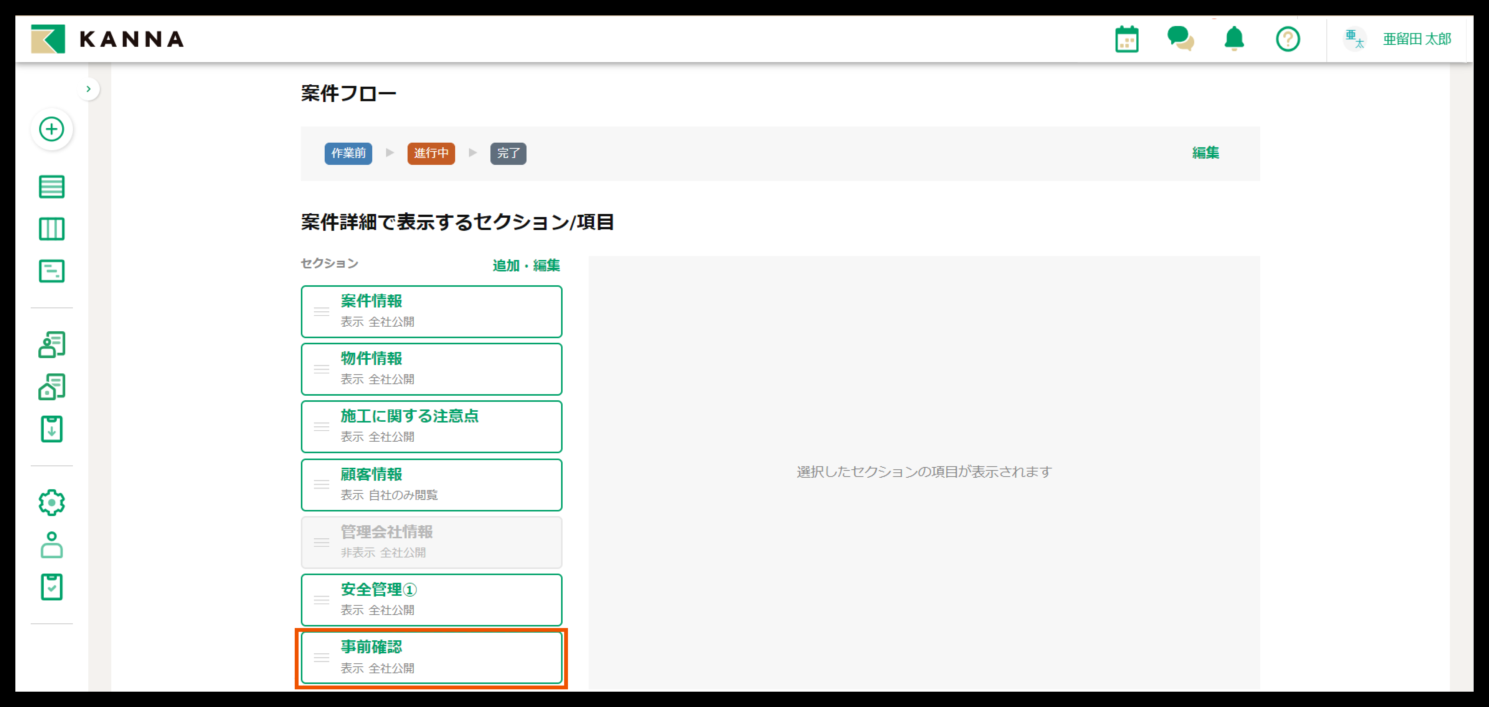Screen dimensions: 1489x707
Task: Click the plus create button in sidebar
Action: tap(51, 129)
